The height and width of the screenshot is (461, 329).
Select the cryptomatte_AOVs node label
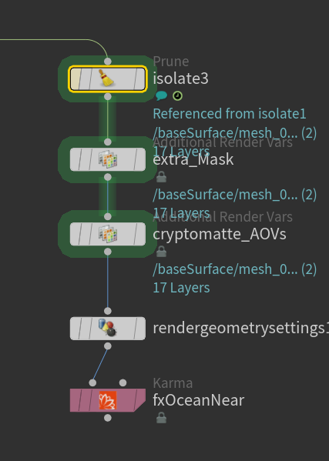pyautogui.click(x=220, y=234)
